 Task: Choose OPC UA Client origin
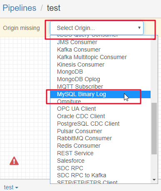click(100, 109)
